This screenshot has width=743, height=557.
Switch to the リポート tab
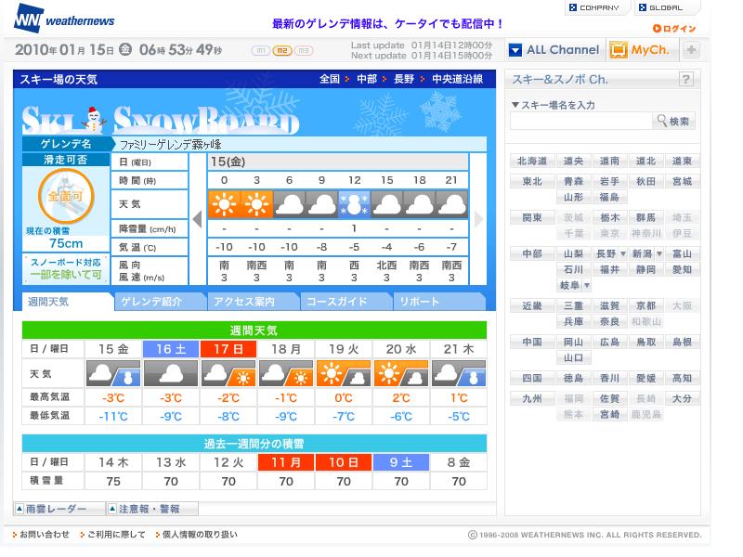click(x=438, y=302)
